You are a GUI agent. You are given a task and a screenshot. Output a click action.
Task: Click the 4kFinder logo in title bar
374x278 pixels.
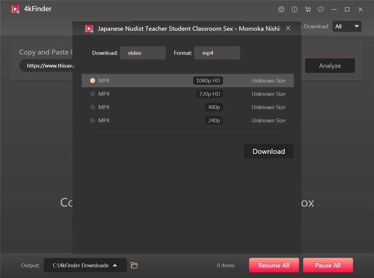tap(15, 9)
